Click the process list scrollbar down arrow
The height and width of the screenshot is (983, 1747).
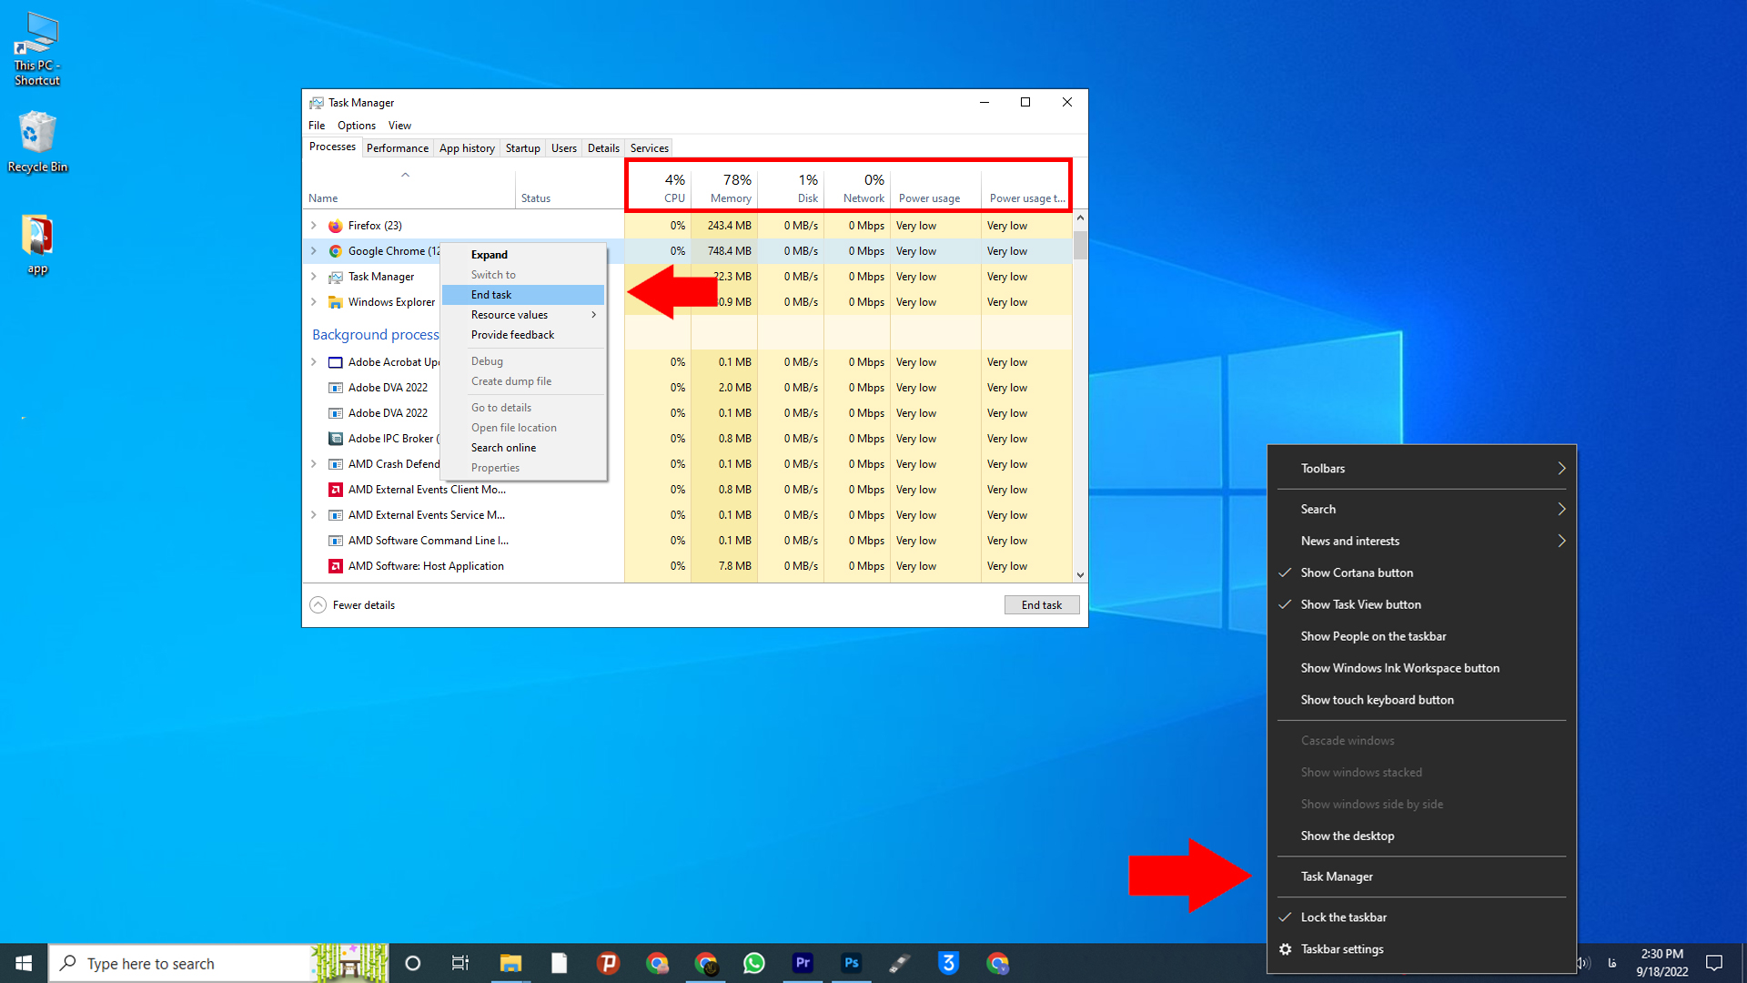pyautogui.click(x=1080, y=575)
